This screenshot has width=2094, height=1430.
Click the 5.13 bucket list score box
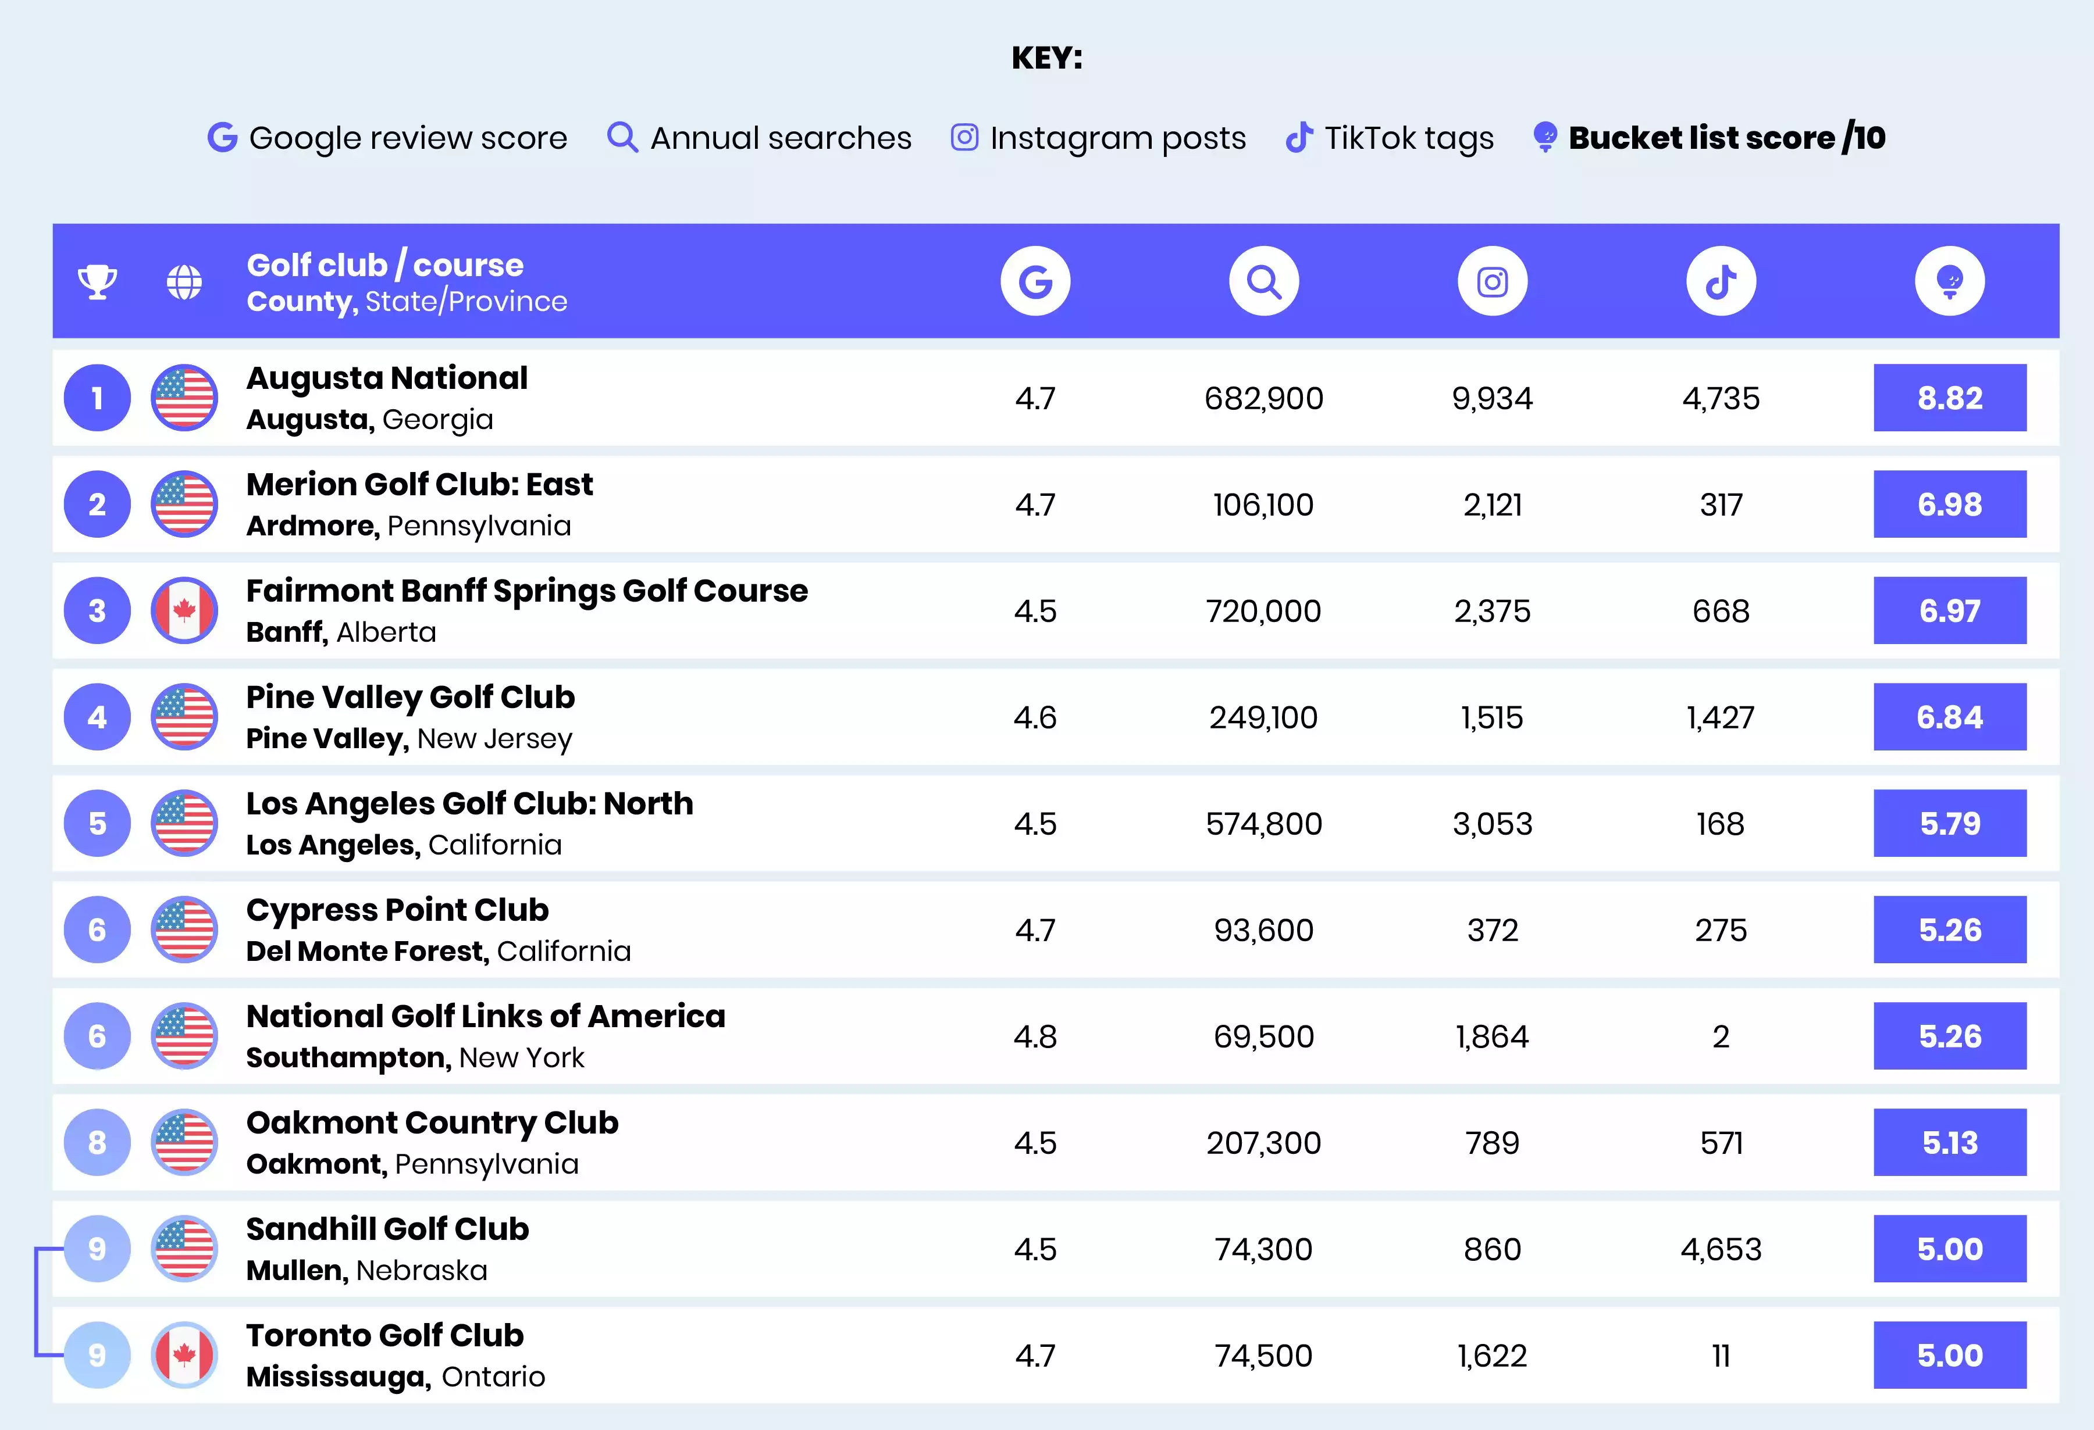1950,1143
